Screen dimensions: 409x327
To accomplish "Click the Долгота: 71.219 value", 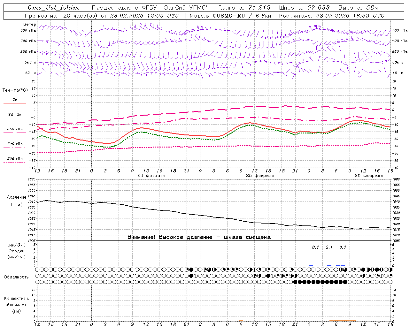I will pyautogui.click(x=244, y=8).
